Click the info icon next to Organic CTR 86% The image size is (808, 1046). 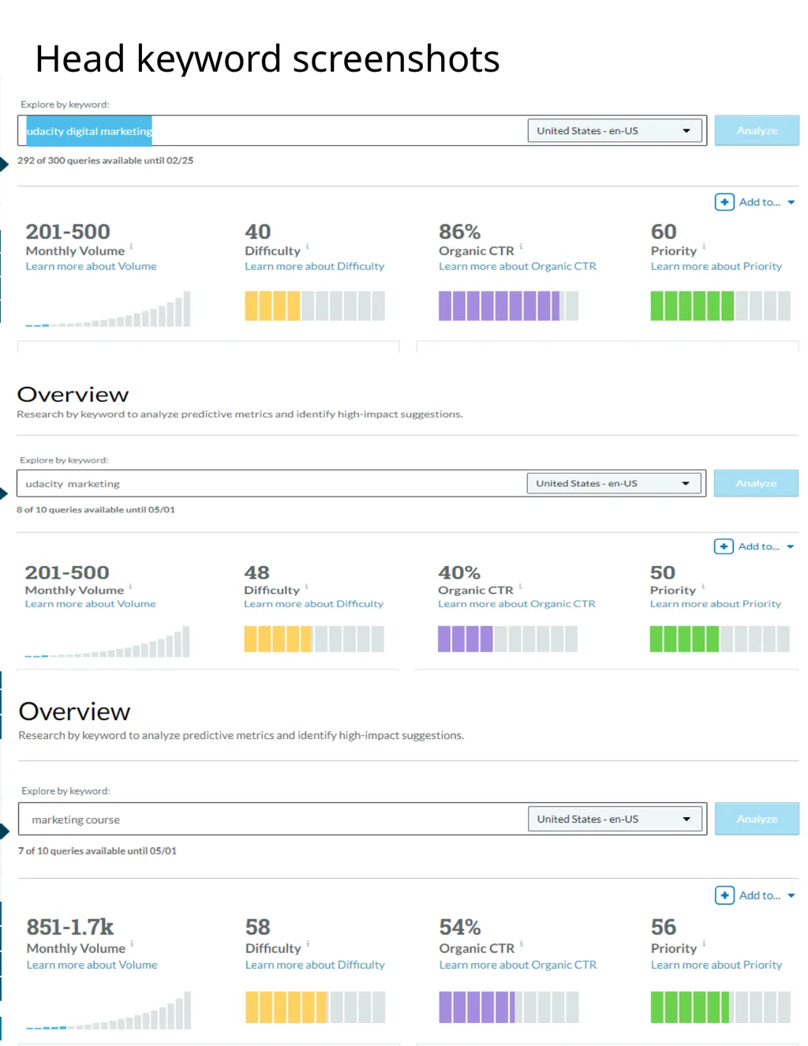tap(521, 246)
